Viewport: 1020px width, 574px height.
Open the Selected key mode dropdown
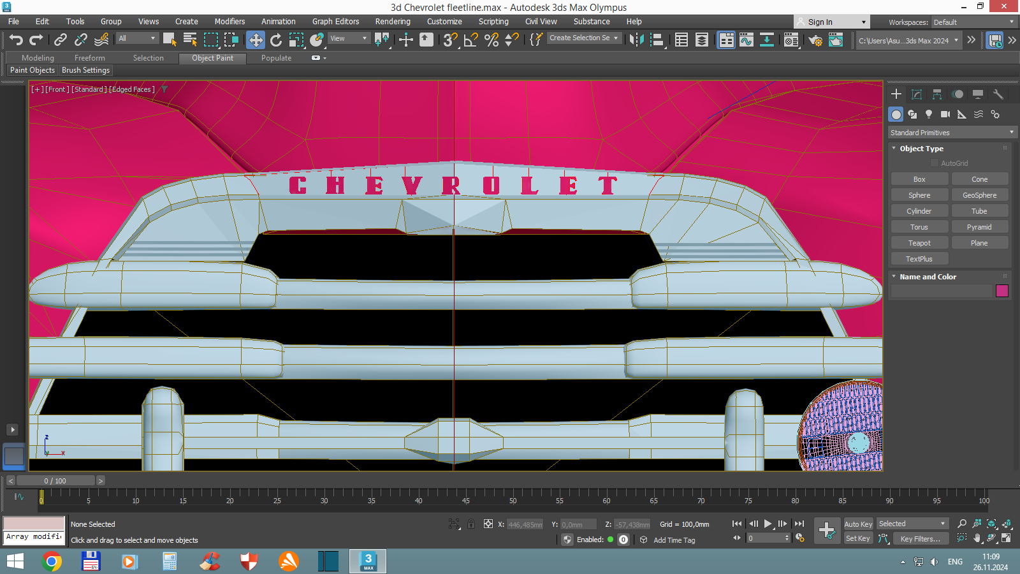click(912, 524)
